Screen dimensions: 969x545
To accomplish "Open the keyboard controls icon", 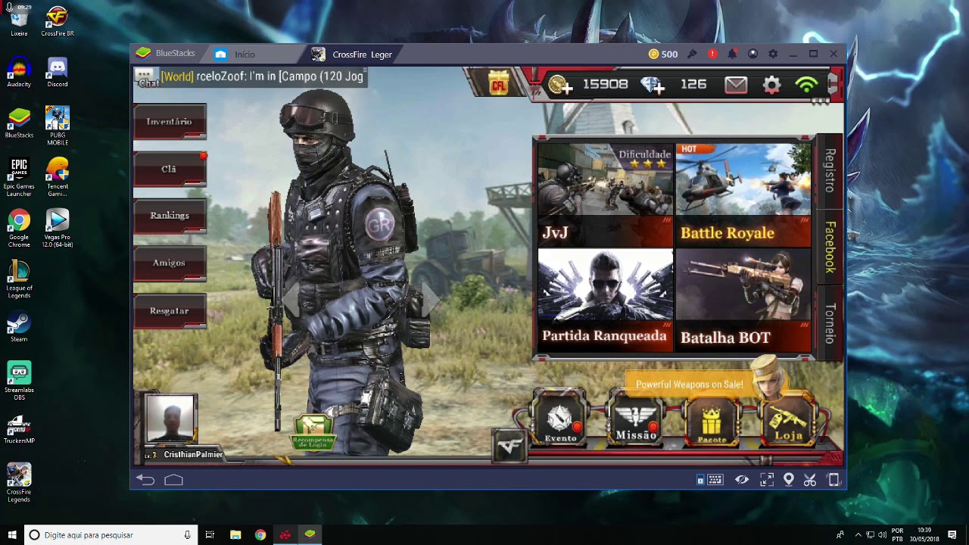I will (715, 479).
